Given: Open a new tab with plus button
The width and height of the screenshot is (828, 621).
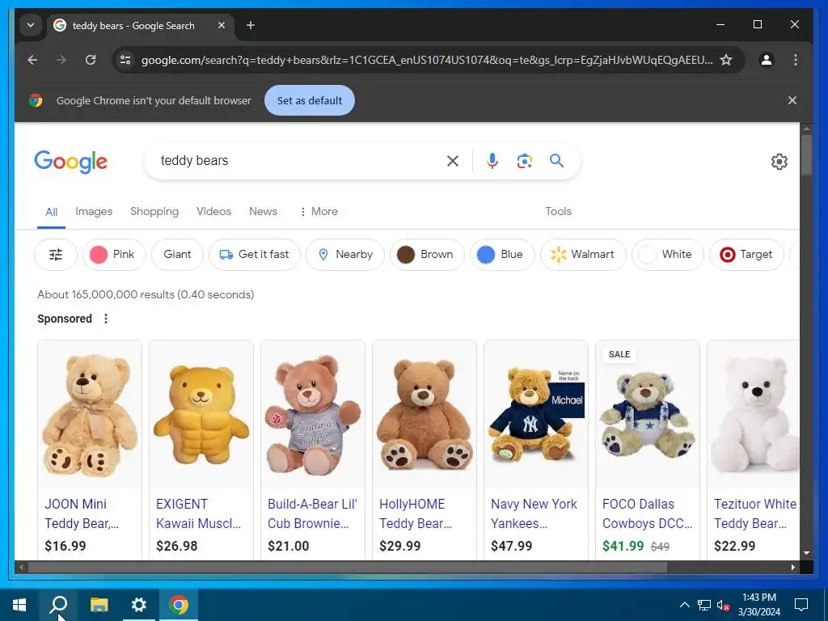Looking at the screenshot, I should click(x=251, y=25).
